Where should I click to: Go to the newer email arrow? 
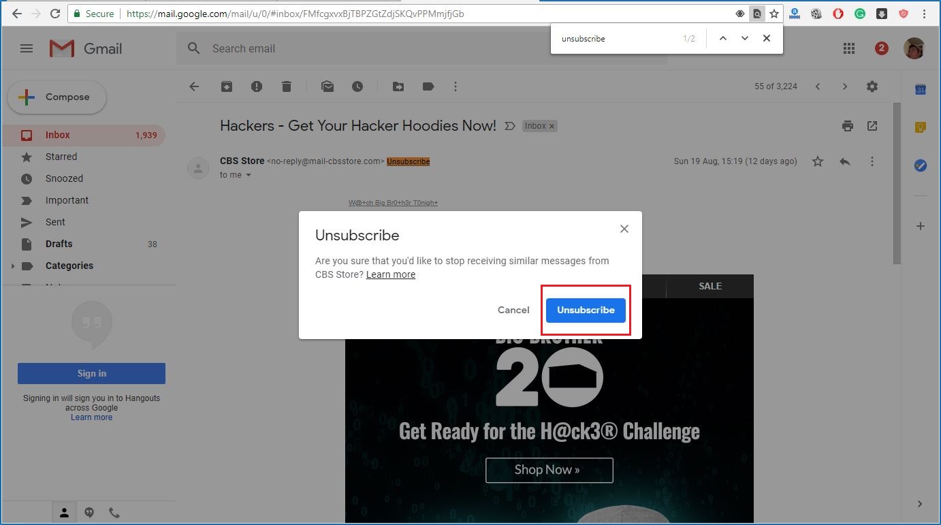point(818,86)
